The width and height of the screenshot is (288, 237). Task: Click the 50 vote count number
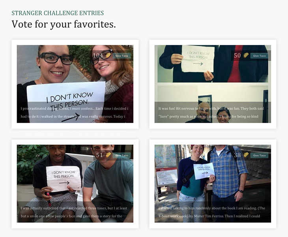[x=237, y=55]
